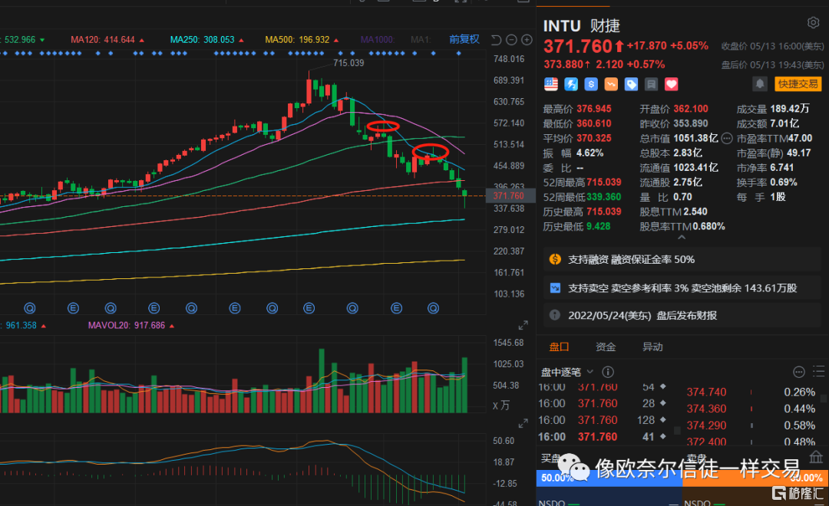Image resolution: width=829 pixels, height=506 pixels.
Task: Click the orange dollar coin financing icon
Action: (555, 259)
